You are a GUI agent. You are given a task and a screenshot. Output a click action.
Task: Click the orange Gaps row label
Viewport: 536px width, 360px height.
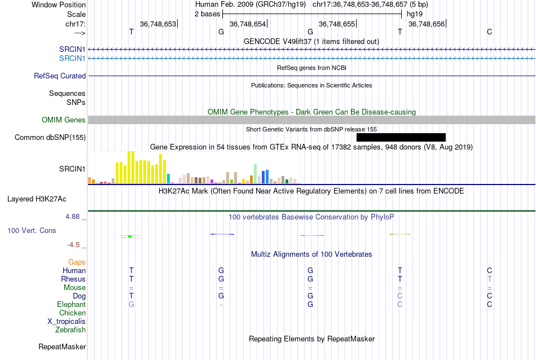coord(77,262)
